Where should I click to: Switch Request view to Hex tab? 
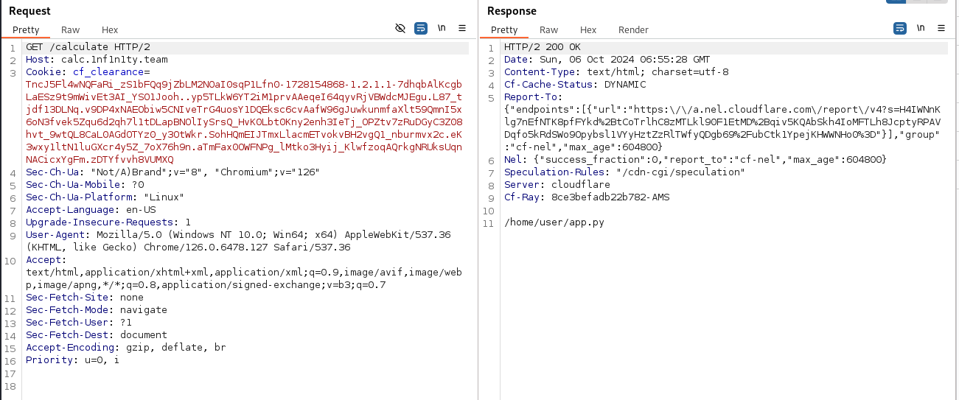point(110,30)
